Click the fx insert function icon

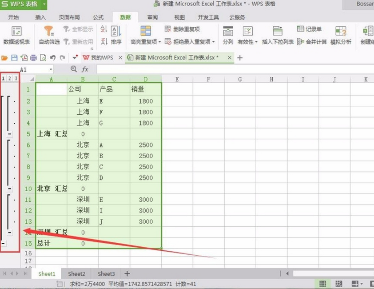(x=85, y=69)
